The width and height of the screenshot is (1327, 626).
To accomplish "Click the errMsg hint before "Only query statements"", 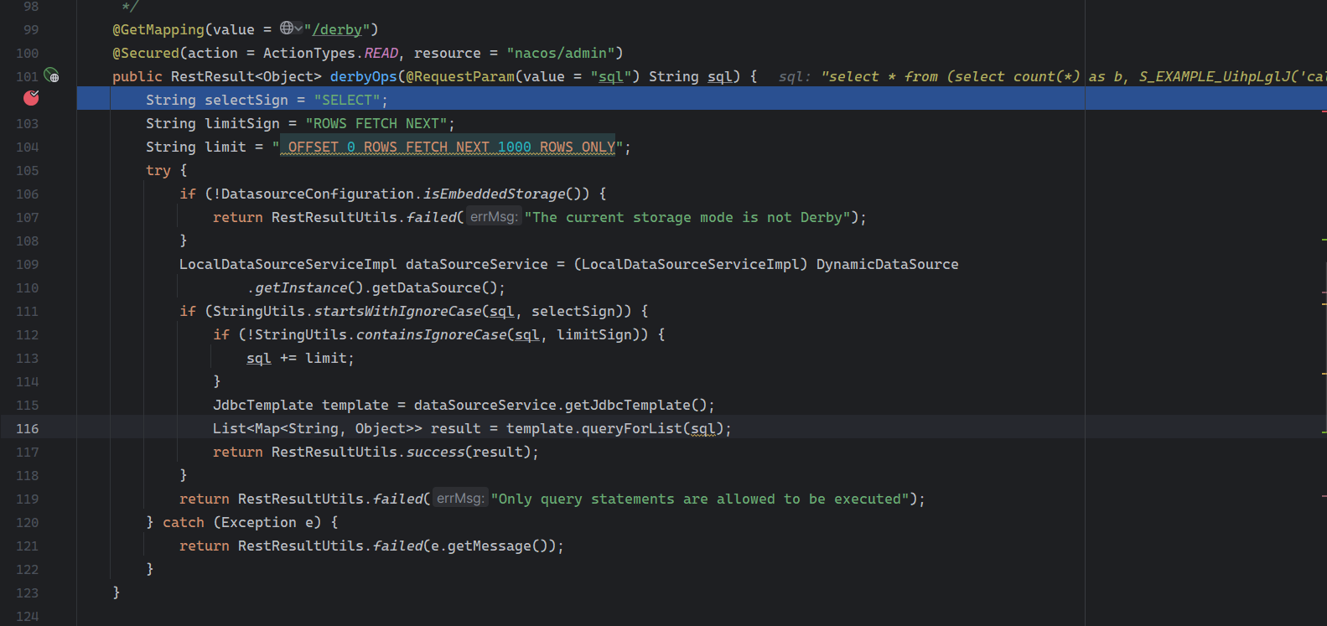I will click(x=459, y=498).
